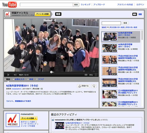Click the ログイン link
Screen dimensions: 147x133
(140, 4)
